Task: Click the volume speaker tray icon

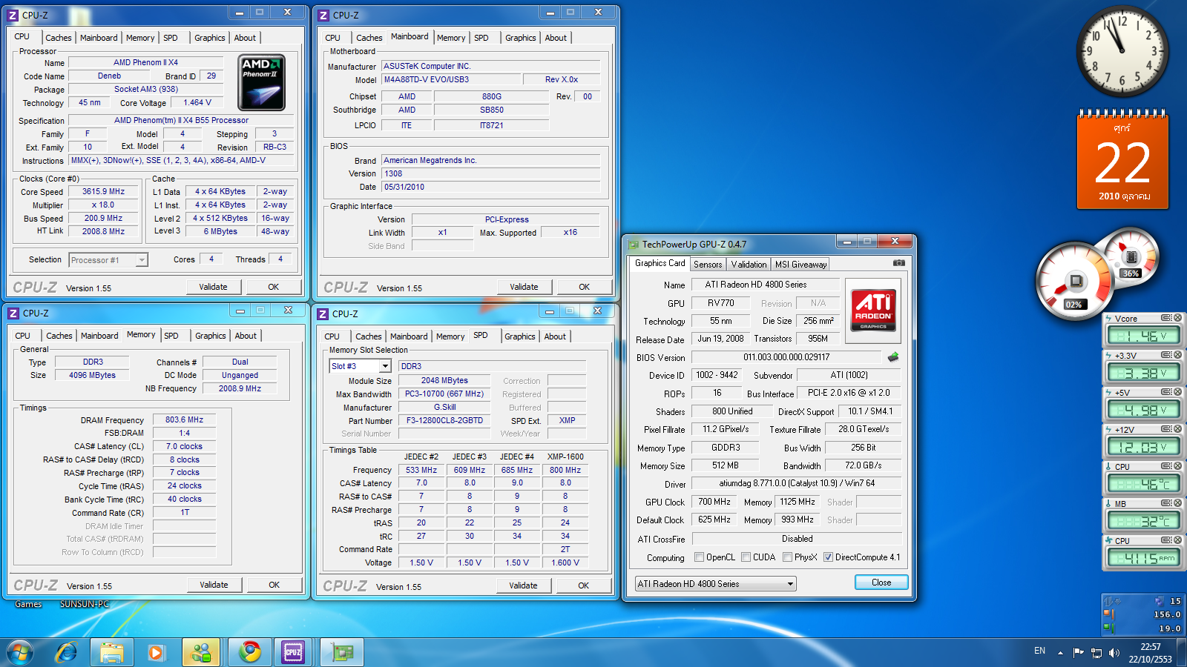Action: tap(1114, 653)
